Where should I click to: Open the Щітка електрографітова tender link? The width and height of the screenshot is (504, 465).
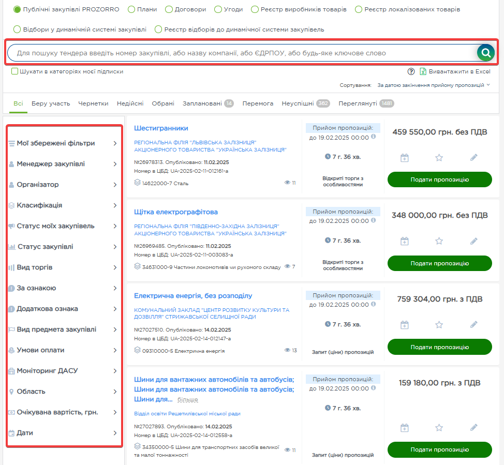[x=176, y=212]
